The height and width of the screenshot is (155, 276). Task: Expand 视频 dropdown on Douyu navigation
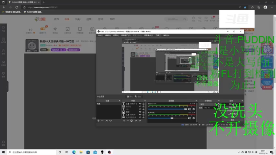point(89,19)
